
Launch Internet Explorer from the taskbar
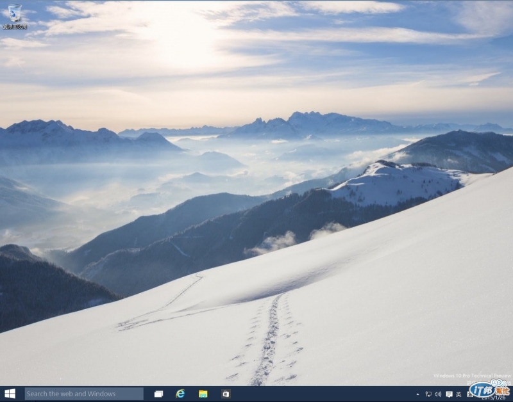(180, 394)
